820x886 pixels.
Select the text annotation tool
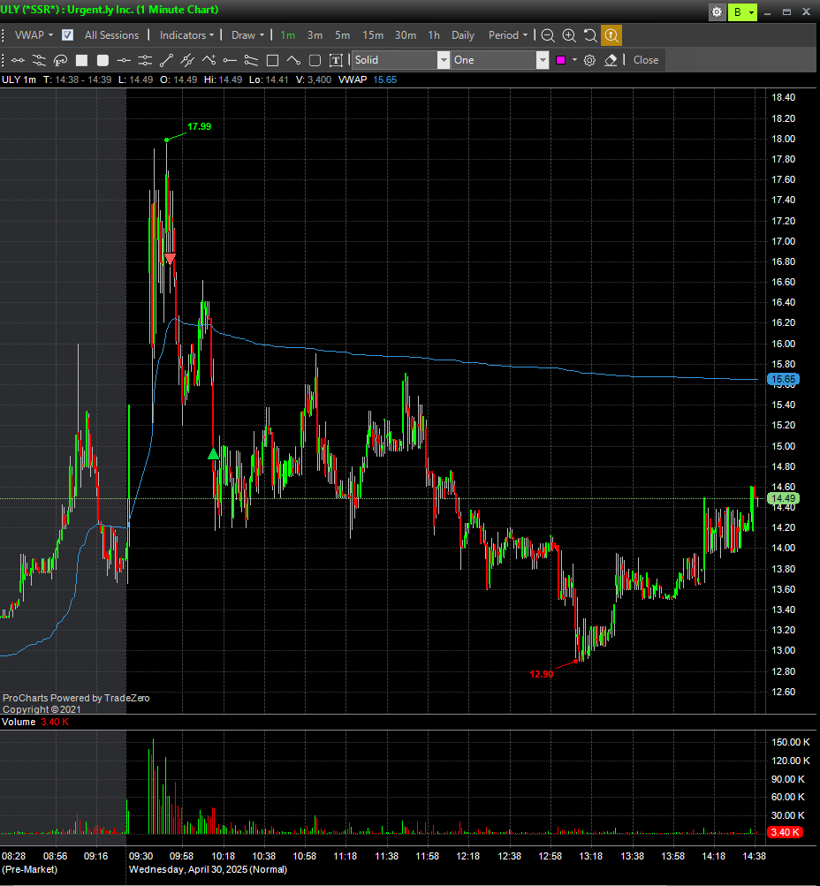336,60
